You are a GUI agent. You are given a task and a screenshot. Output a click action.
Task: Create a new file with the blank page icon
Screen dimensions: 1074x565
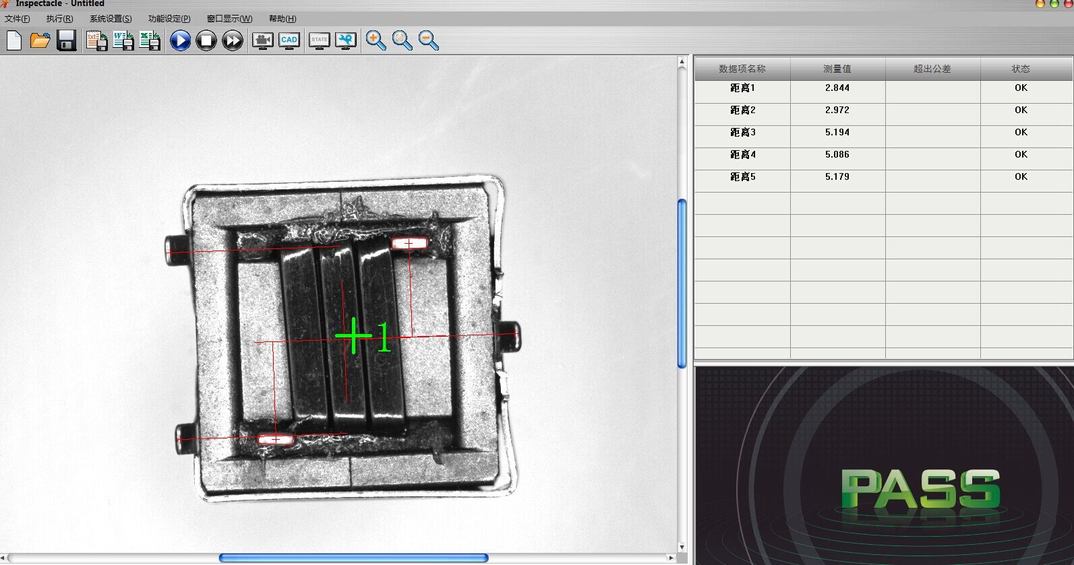click(x=14, y=40)
